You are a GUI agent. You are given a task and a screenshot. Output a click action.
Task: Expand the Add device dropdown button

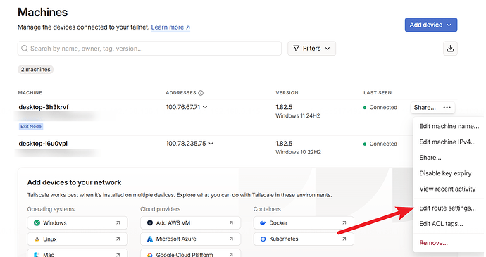[431, 25]
